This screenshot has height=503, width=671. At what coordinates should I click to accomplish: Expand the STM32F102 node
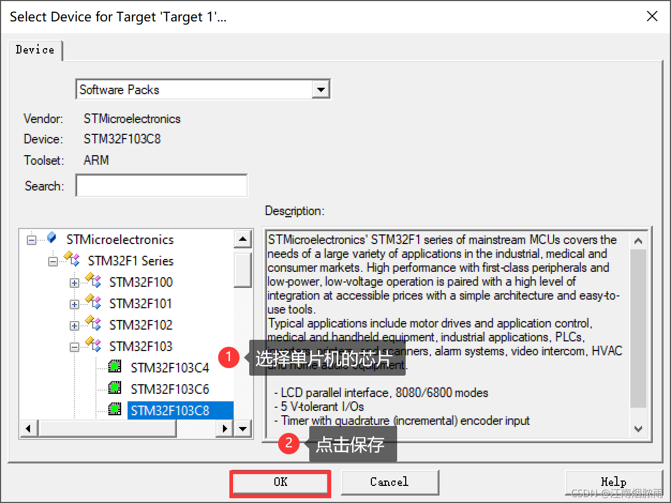(x=74, y=326)
